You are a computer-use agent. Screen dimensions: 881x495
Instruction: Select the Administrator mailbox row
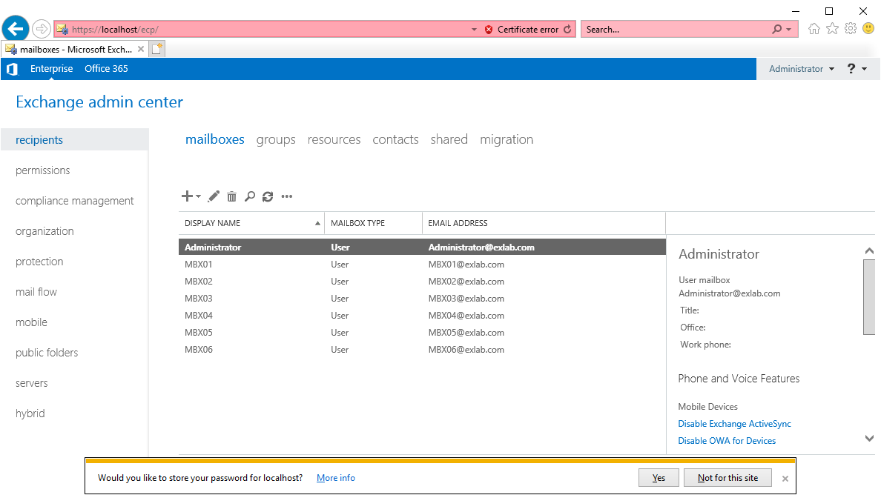click(422, 247)
